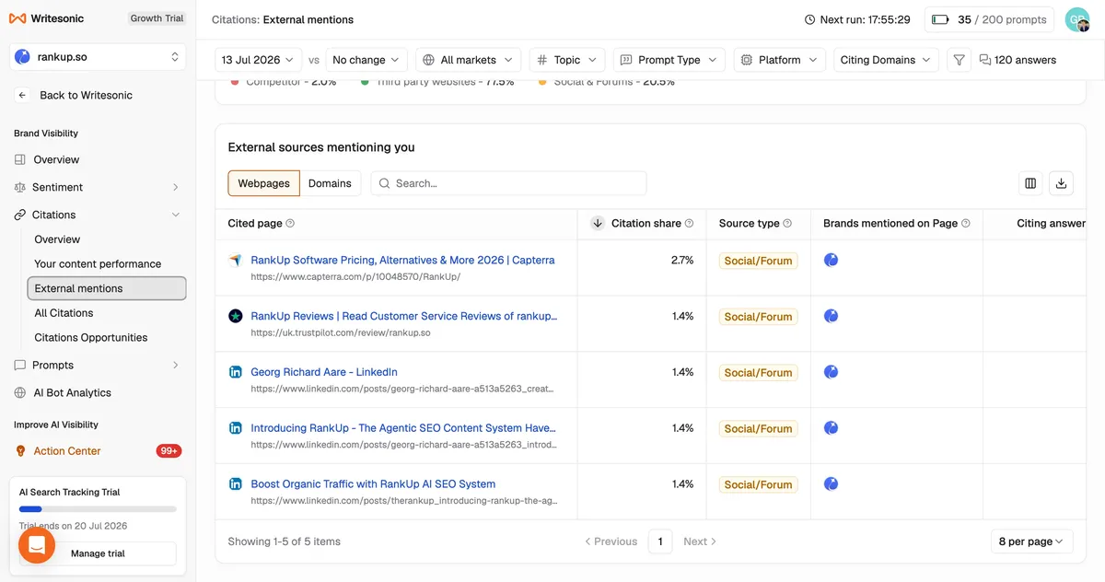Image resolution: width=1105 pixels, height=582 pixels.
Task: Click the external sources Search field
Action: click(508, 183)
